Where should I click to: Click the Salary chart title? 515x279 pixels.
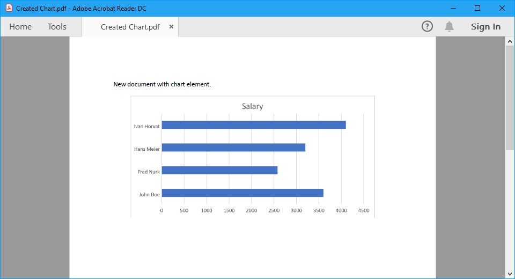pyautogui.click(x=252, y=106)
